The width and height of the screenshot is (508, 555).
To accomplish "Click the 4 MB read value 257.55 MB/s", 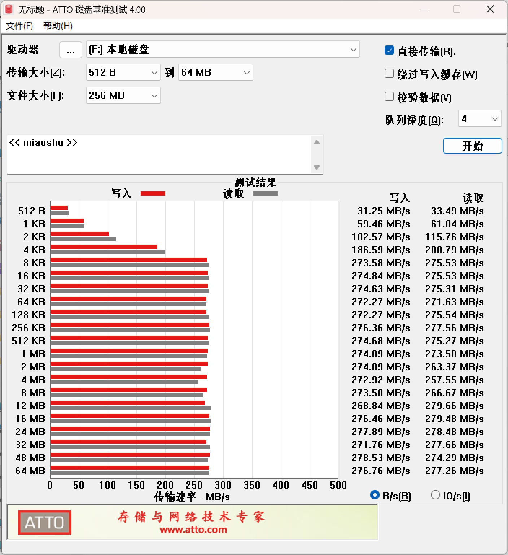I will click(454, 380).
